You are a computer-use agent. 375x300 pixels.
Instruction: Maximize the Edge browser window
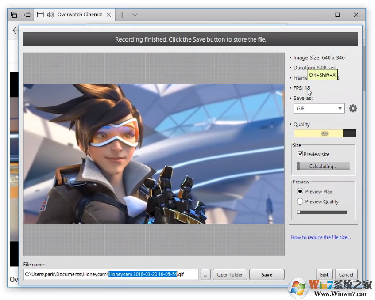(337, 15)
